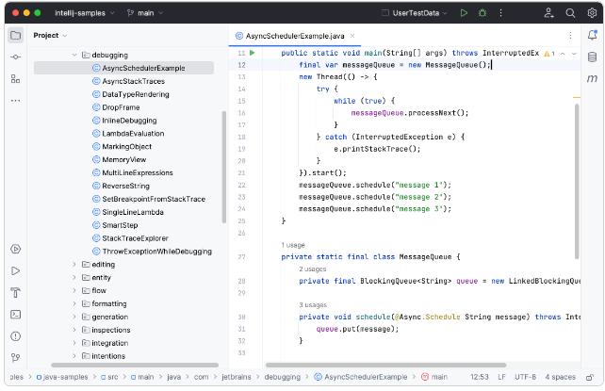Change UTF-8 file encoding
This screenshot has height=391, width=605.
pyautogui.click(x=525, y=378)
